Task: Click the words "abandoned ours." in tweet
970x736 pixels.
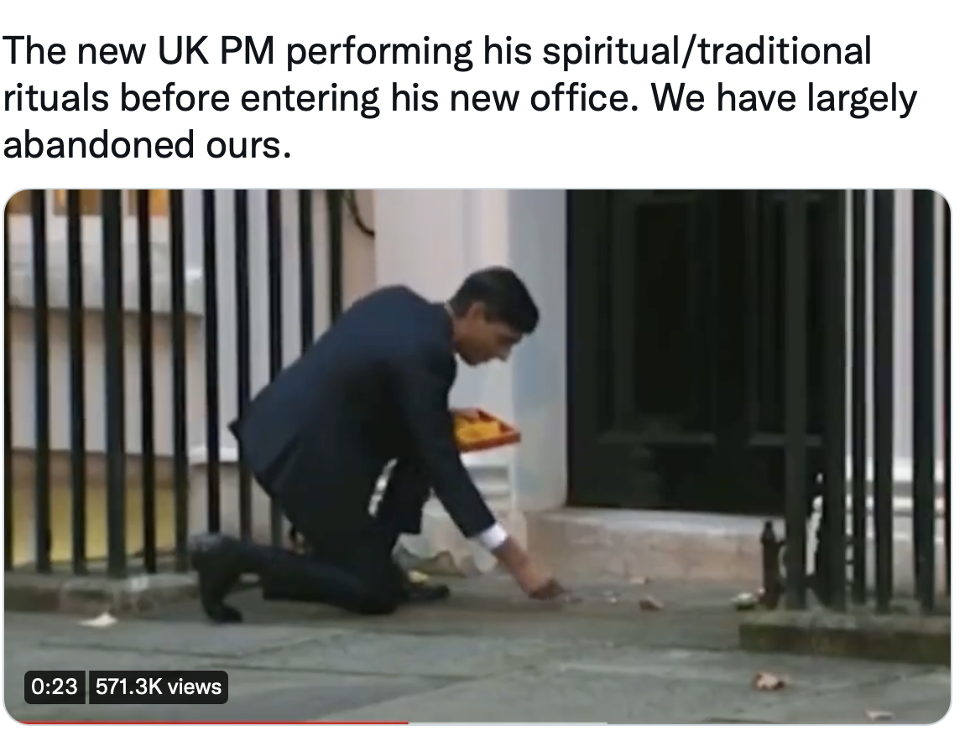Action: point(147,145)
